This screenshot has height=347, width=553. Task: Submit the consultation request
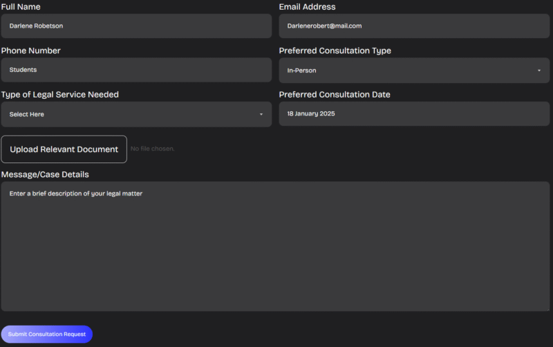47,335
